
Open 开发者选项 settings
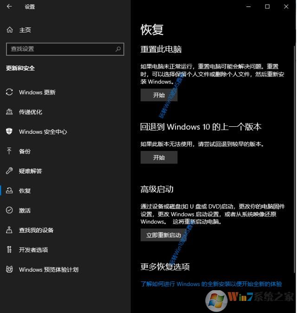tap(33, 250)
